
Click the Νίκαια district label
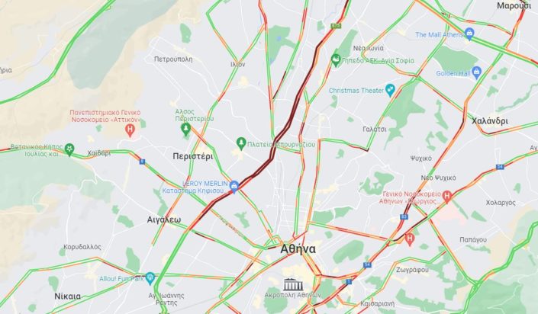(x=68, y=296)
